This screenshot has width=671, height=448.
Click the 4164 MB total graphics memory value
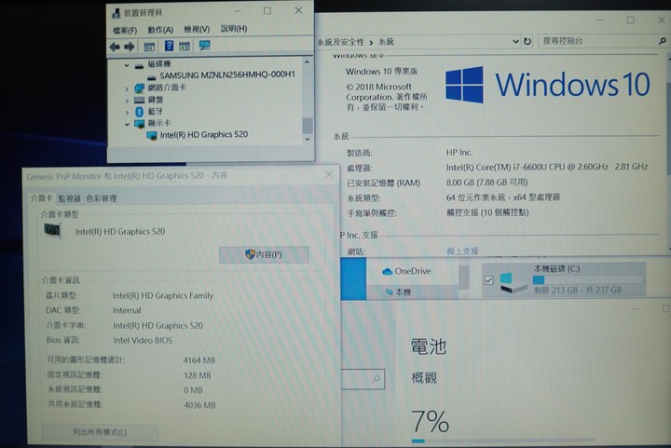tap(199, 360)
